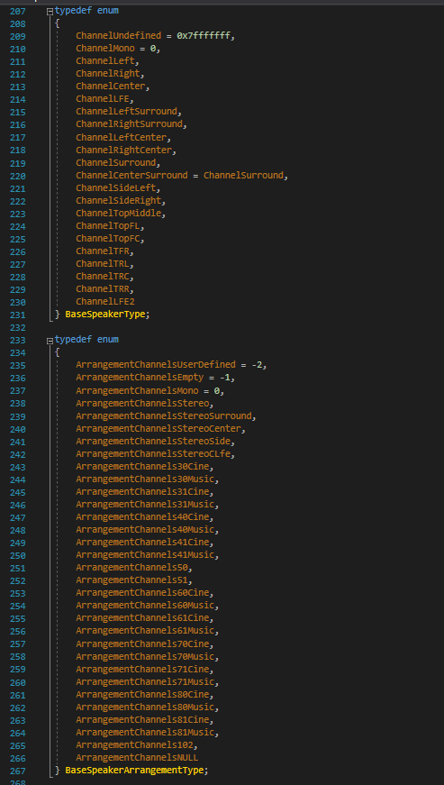Click ArrangementChannels71Music member

[145, 682]
